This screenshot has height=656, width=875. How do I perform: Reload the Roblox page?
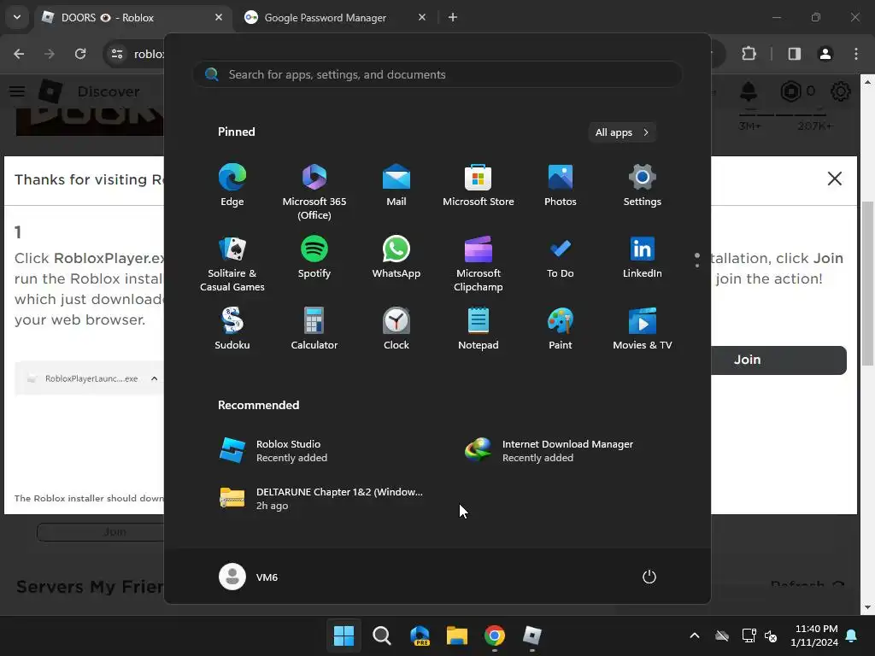pos(80,54)
